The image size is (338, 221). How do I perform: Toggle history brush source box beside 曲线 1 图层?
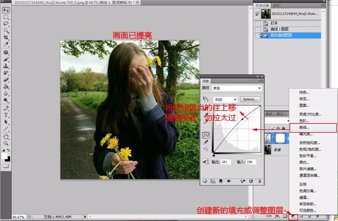(257, 29)
